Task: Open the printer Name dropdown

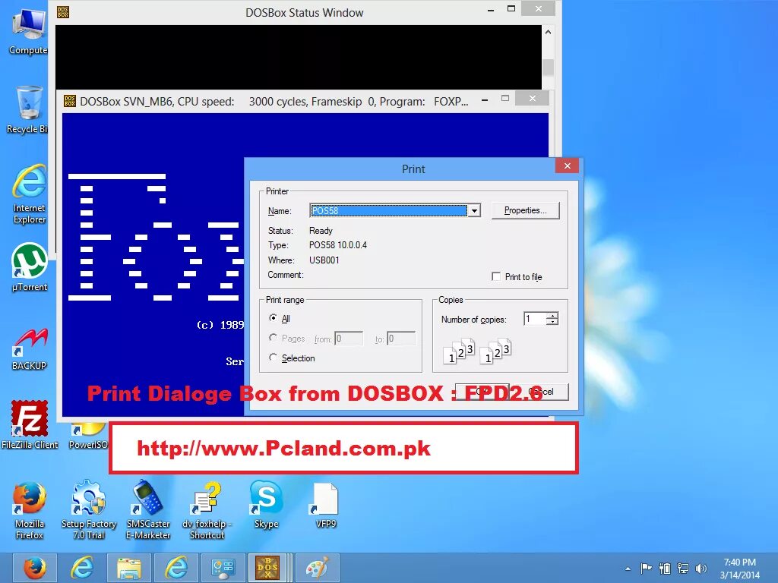Action: [474, 211]
